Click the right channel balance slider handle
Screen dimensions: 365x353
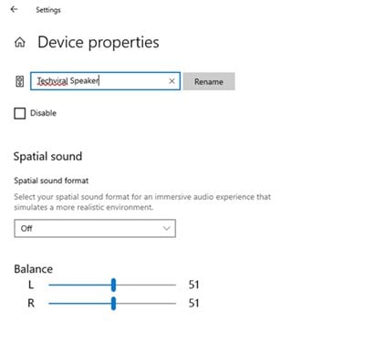(x=113, y=304)
